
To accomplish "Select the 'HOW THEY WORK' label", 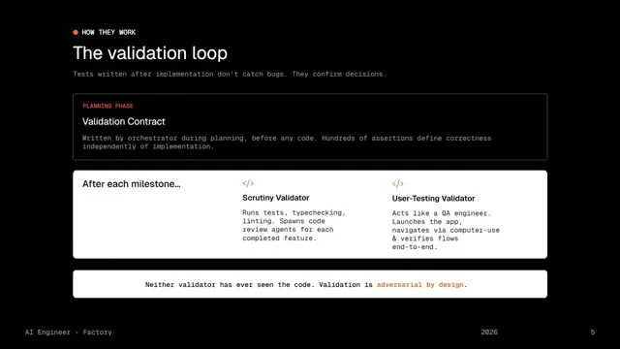I will point(108,32).
